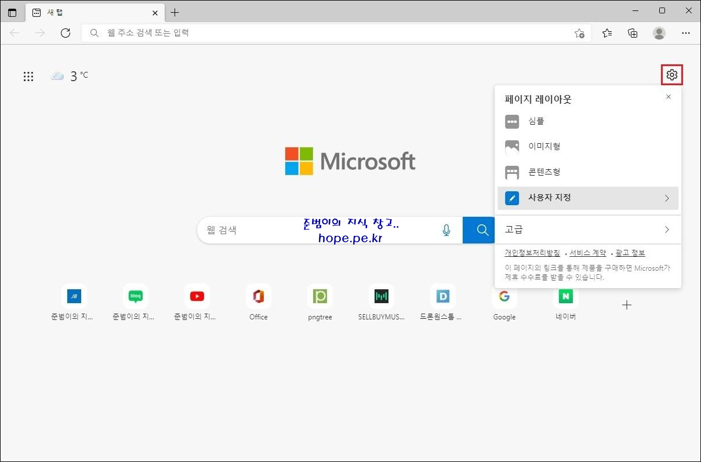
Task: Open the JB quick link tile
Action: 74,297
